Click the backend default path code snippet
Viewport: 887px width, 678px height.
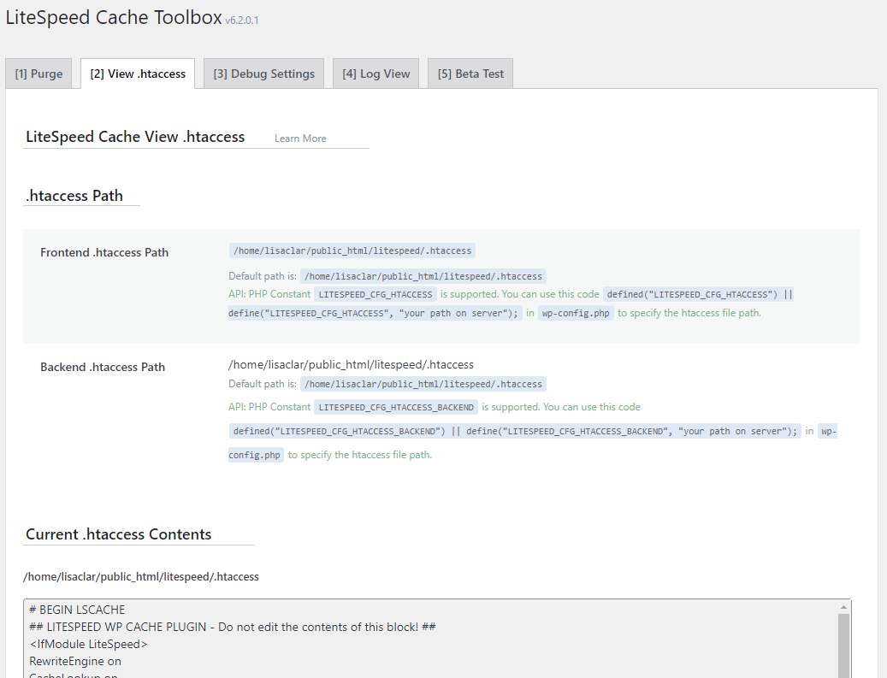coord(423,384)
